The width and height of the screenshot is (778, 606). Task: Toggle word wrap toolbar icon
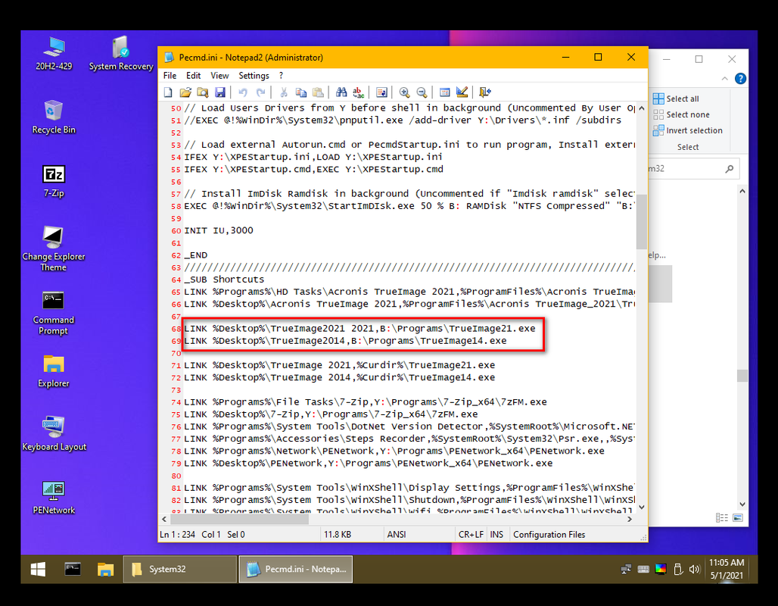tap(381, 92)
